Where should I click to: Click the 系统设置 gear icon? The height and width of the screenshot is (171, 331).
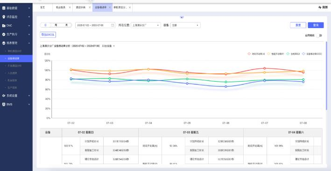(4, 95)
